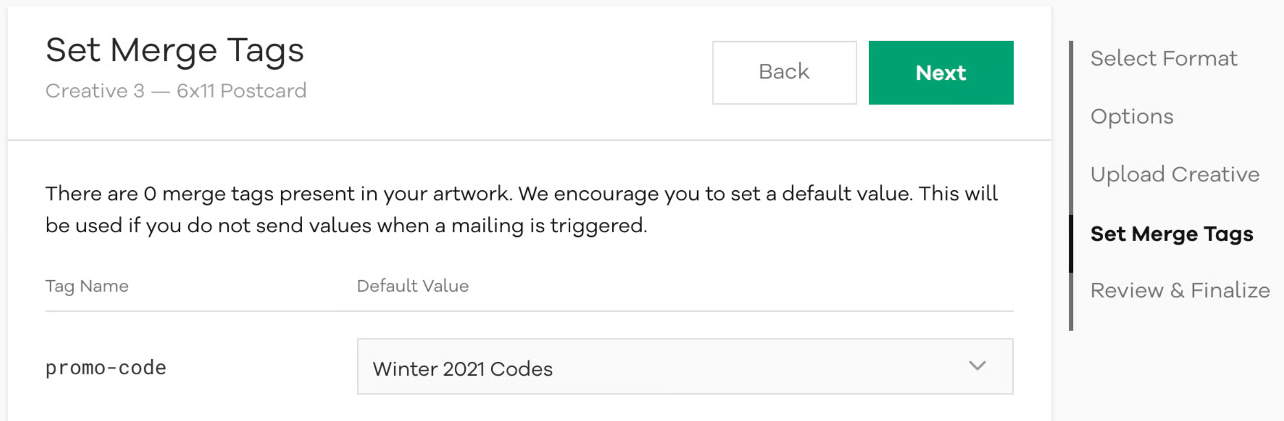Click the gray progress track beside Review & Finalize
Viewport: 1284px width, 421px height.
point(1071,301)
